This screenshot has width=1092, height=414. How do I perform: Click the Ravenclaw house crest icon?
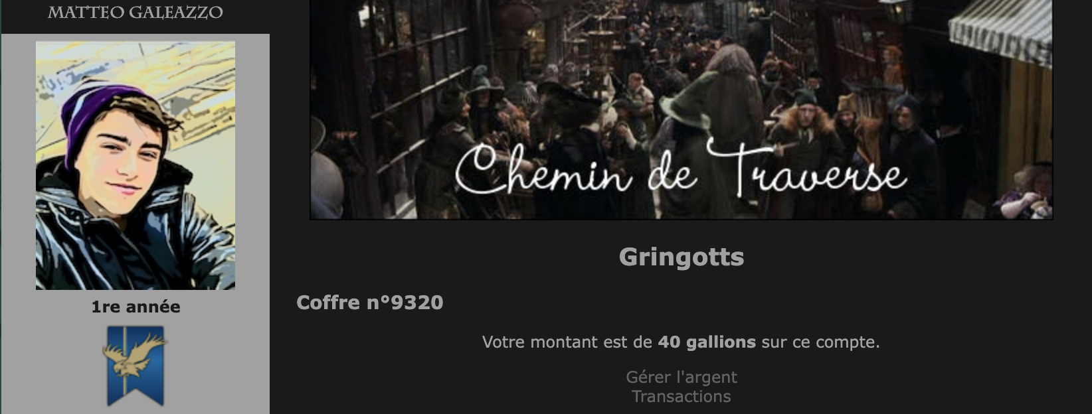[136, 366]
